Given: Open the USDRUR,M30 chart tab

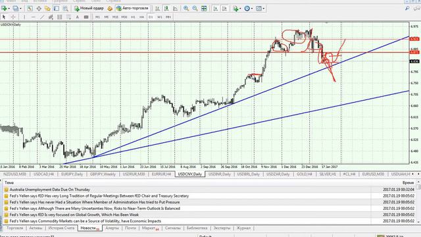Looking at the screenshot, I should (134, 174).
